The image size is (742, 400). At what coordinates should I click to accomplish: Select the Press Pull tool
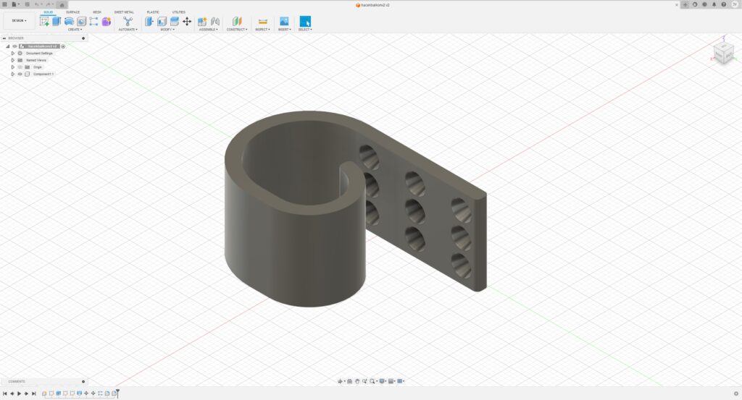pyautogui.click(x=149, y=21)
